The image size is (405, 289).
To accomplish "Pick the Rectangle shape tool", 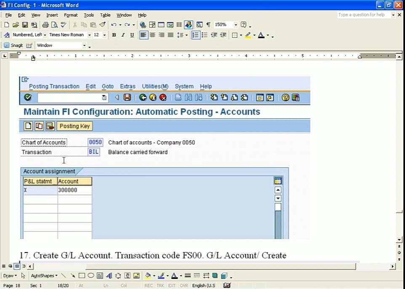I will 82,276.
